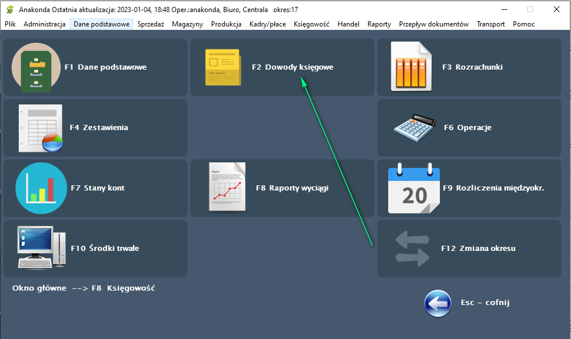Image resolution: width=571 pixels, height=339 pixels.
Task: Select the F7 Stany kont label
Action: coord(98,188)
